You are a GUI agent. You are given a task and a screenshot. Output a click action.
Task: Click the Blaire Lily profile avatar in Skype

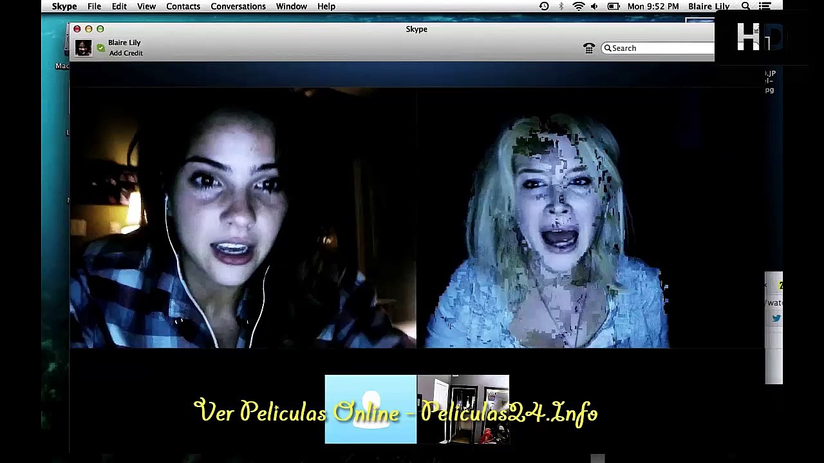coord(83,48)
